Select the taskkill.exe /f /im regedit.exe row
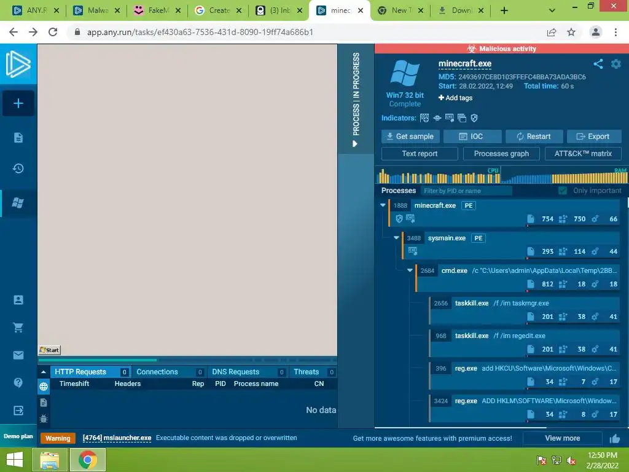 [x=525, y=343]
